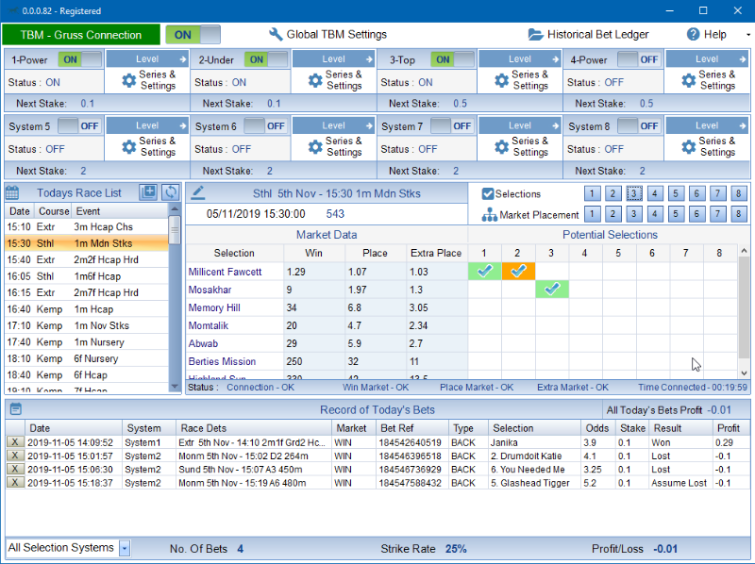Viewport: 755px width, 564px height.
Task: Click the Help question mark icon
Action: pyautogui.click(x=693, y=35)
